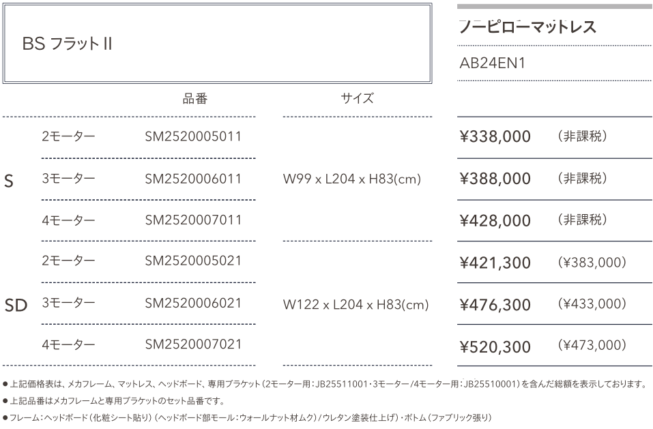Click the W99 x L204 x H83(cm) size
Image resolution: width=653 pixels, height=429 pixels.
pos(351,179)
